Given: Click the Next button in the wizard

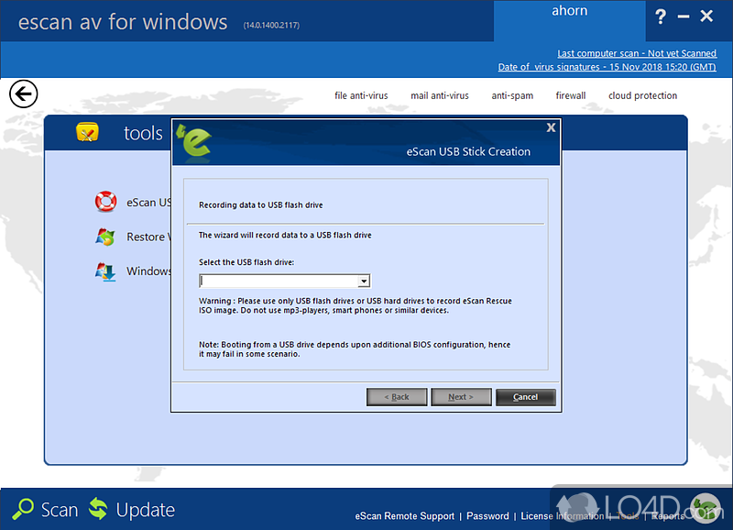Looking at the screenshot, I should pos(461,397).
